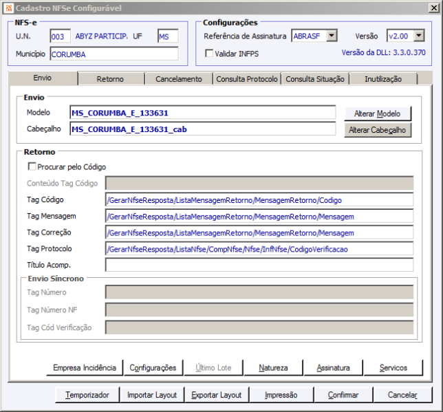This screenshot has height=412, width=443.
Task: Focus the Tag Correção input field
Action: click(x=259, y=232)
